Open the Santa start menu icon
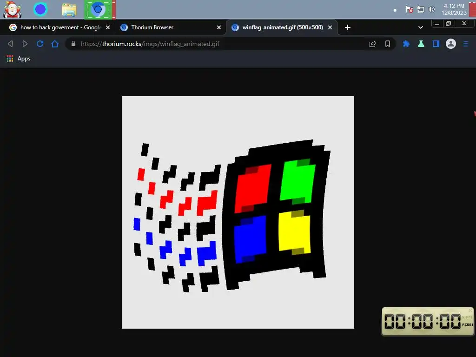 click(x=12, y=9)
